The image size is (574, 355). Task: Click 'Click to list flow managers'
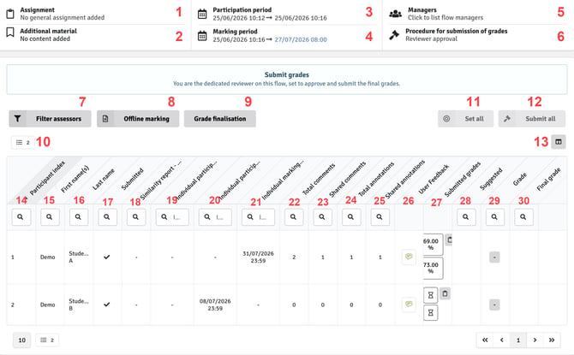(x=445, y=18)
